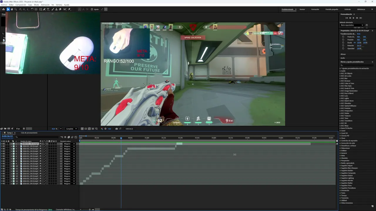Select the Selection arrow tool
This screenshot has height=211, width=376.
point(8,9)
